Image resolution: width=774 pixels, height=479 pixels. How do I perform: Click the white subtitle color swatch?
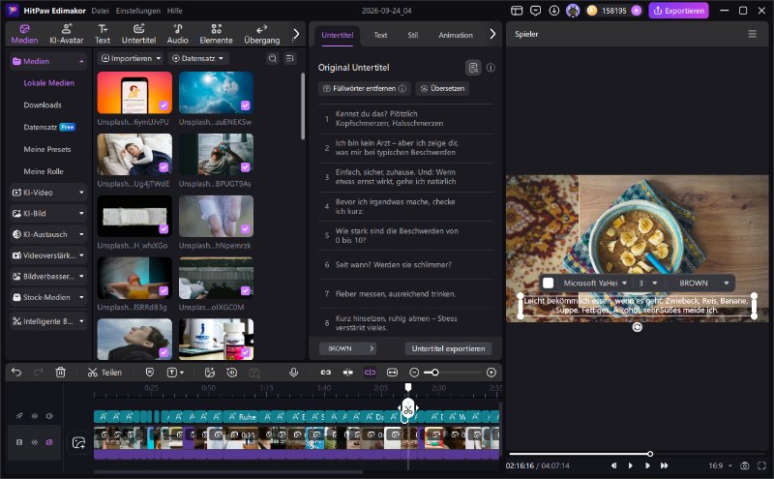548,283
